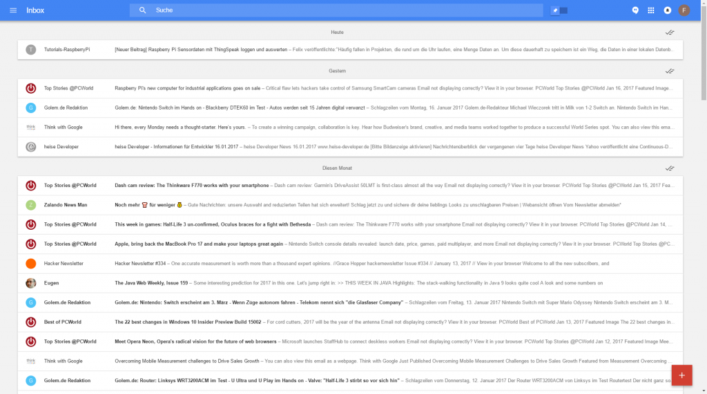Click the vertical page scrollbar
Viewport: 707px width, 394px height.
pyautogui.click(x=704, y=54)
